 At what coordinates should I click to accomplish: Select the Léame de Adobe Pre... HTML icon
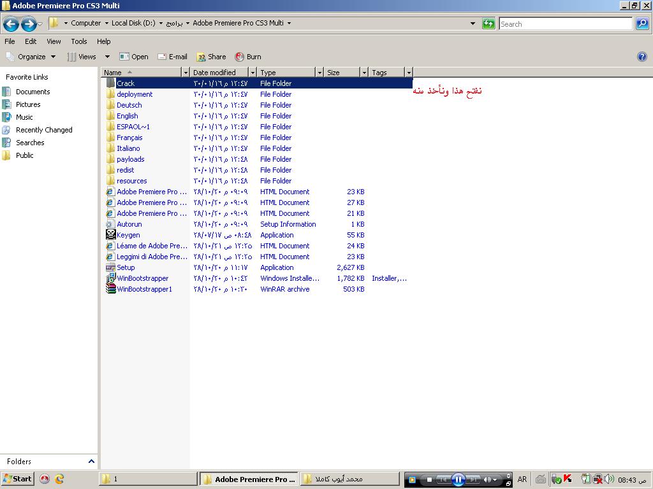pyautogui.click(x=110, y=246)
